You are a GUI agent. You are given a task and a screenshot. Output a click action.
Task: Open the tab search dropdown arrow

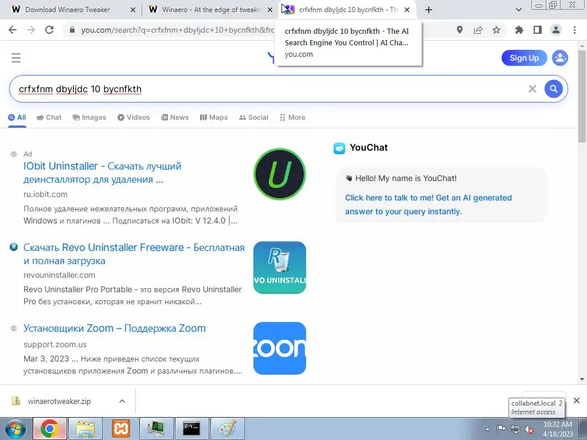coord(518,10)
